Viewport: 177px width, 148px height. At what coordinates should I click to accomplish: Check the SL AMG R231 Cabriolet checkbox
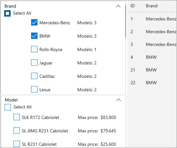[17, 130]
